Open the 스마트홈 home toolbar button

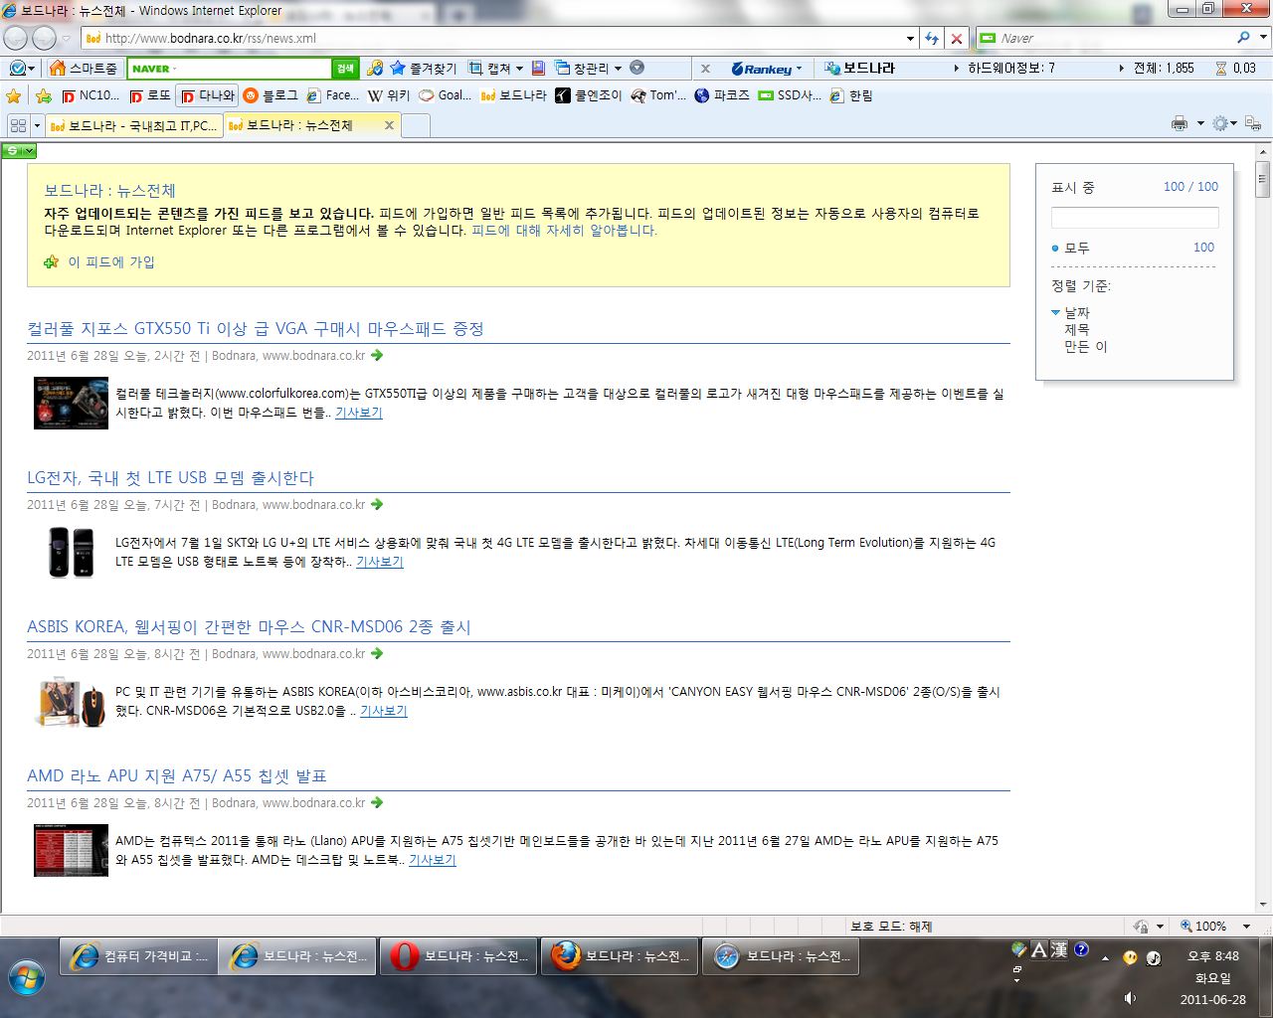click(x=84, y=69)
